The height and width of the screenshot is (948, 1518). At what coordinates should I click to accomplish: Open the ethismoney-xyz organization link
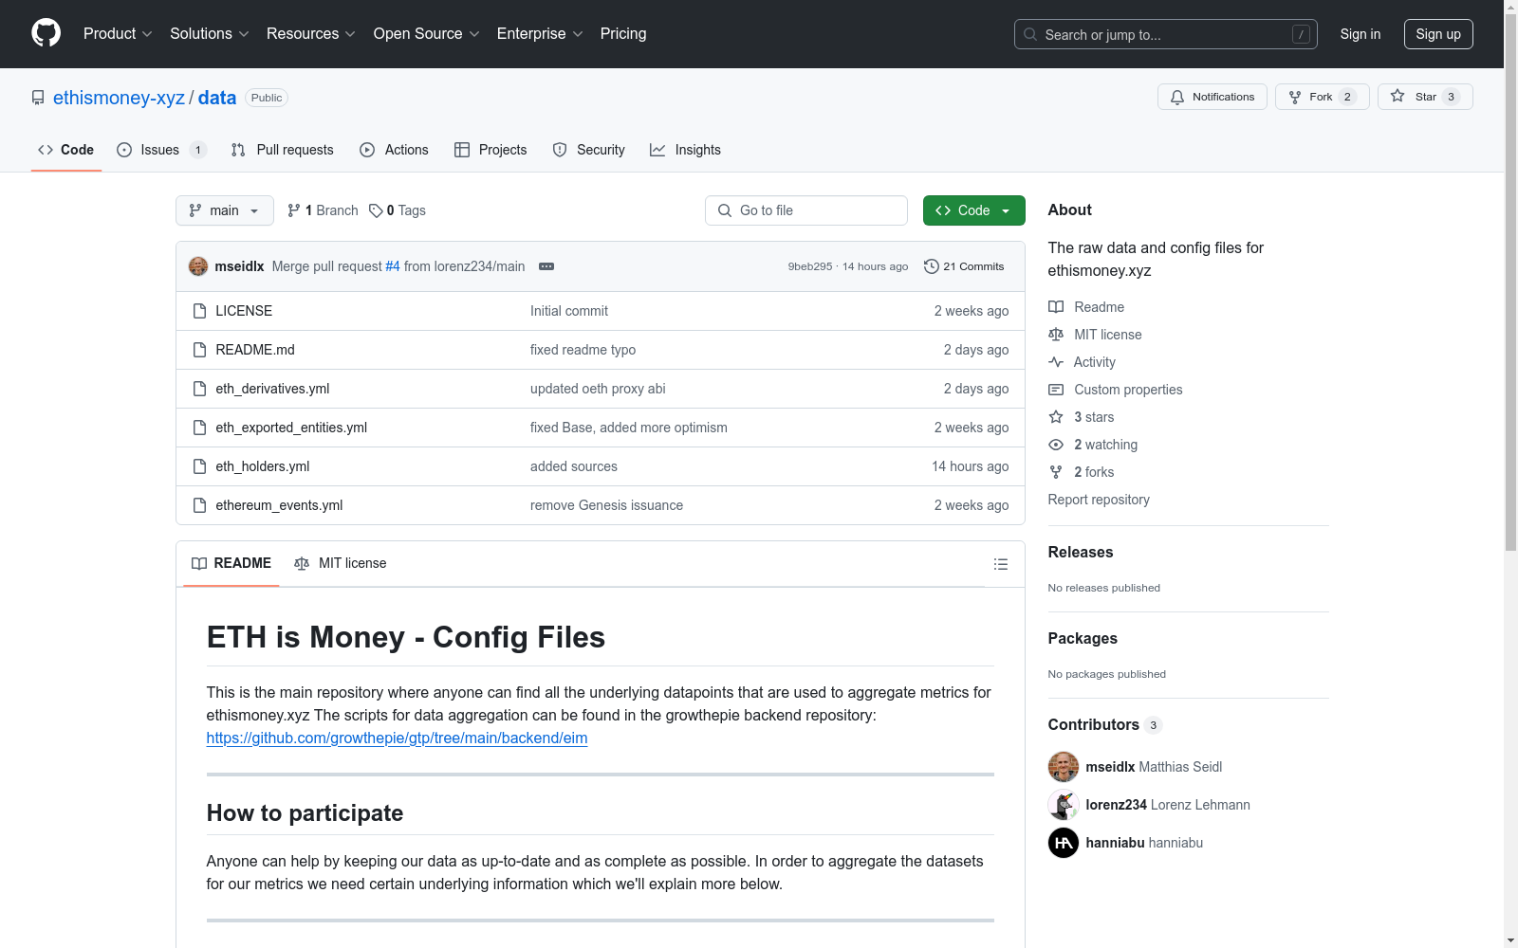(119, 98)
